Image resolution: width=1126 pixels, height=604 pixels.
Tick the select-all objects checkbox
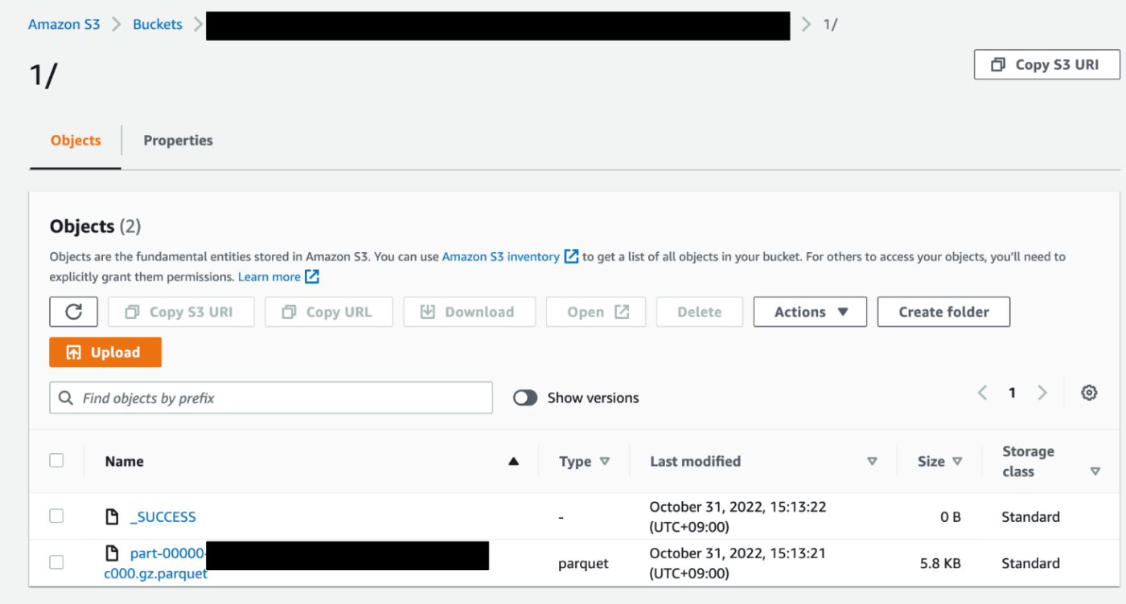[x=56, y=460]
